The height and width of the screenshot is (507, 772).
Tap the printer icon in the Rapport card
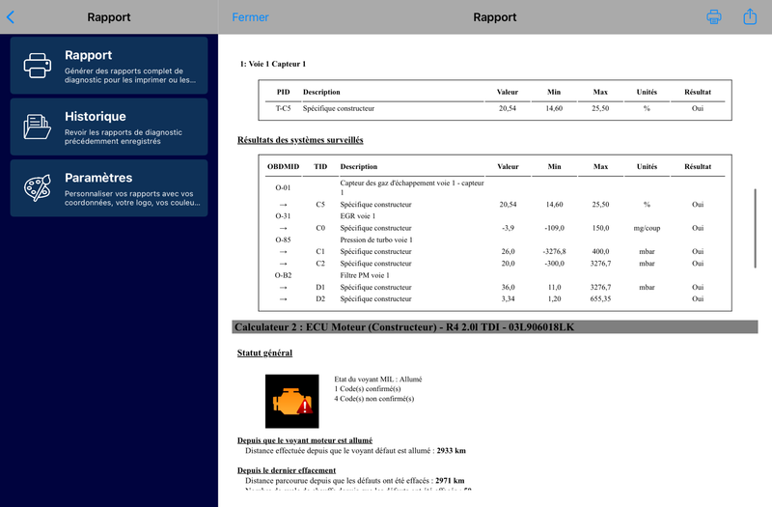coord(38,66)
